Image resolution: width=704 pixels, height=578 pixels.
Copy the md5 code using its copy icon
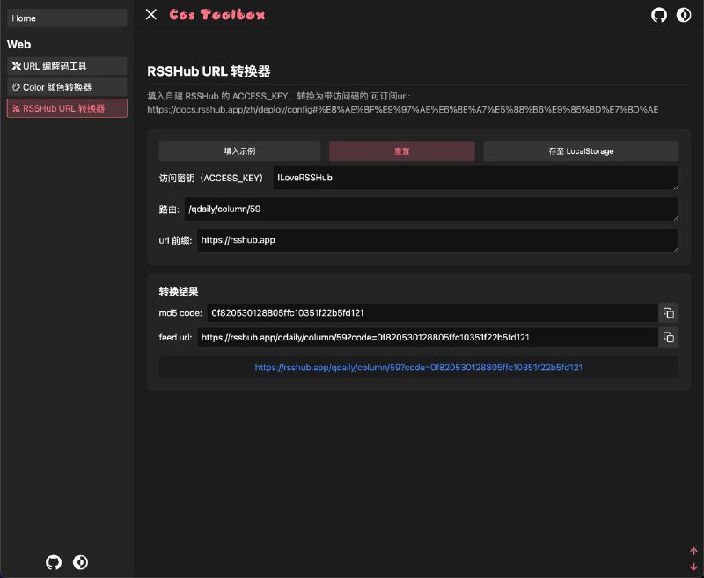coord(668,312)
